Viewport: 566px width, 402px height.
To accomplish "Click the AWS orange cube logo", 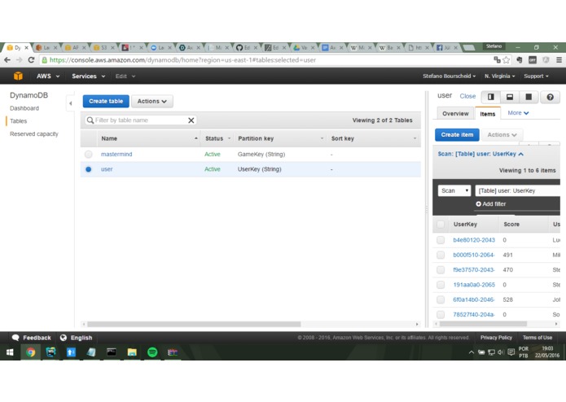I will pyautogui.click(x=18, y=76).
